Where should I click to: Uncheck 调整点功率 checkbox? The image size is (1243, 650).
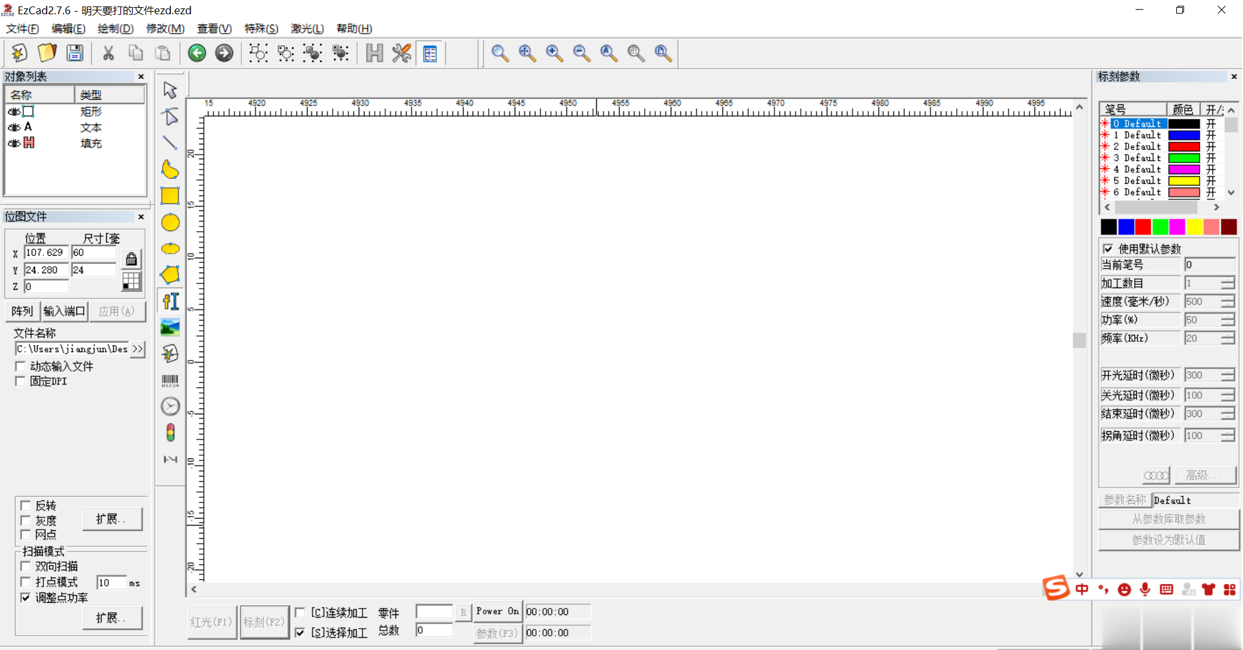pyautogui.click(x=26, y=598)
